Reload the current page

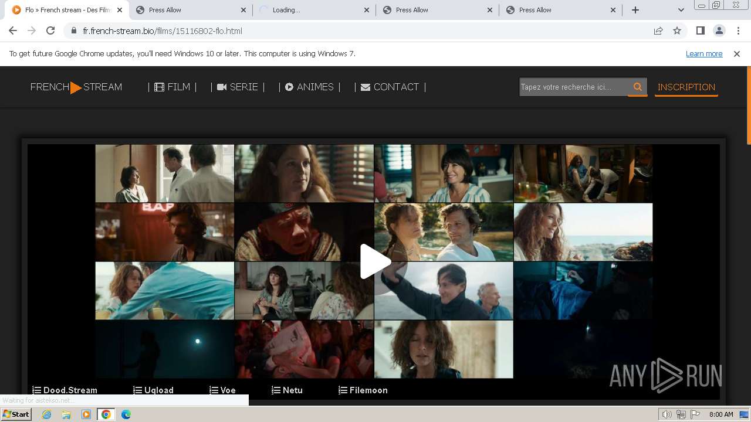pos(50,30)
